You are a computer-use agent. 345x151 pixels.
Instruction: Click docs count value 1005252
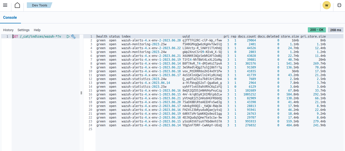point(250,94)
